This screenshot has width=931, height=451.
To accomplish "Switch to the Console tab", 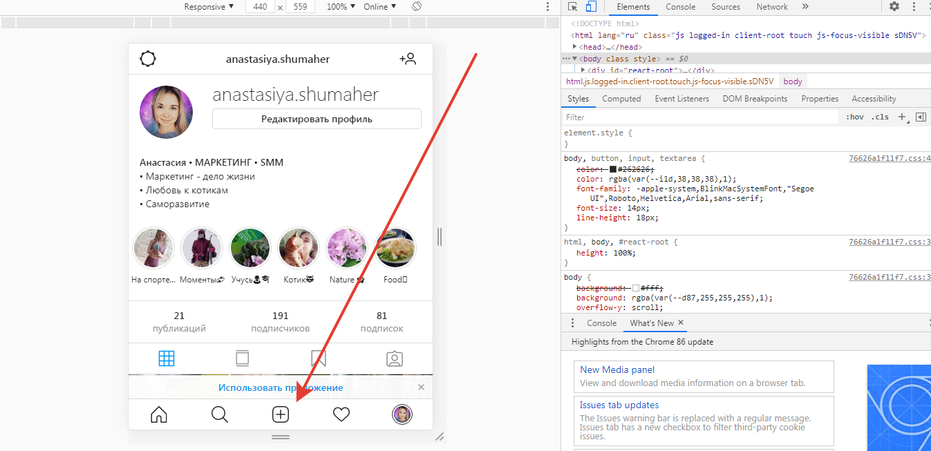I will tap(681, 7).
